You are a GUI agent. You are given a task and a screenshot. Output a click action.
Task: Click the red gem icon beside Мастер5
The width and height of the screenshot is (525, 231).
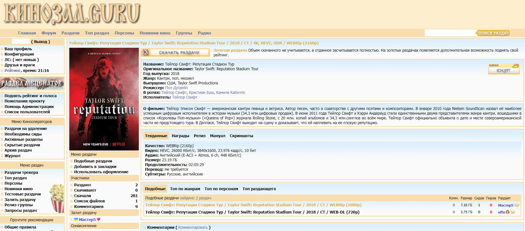click(98, 220)
